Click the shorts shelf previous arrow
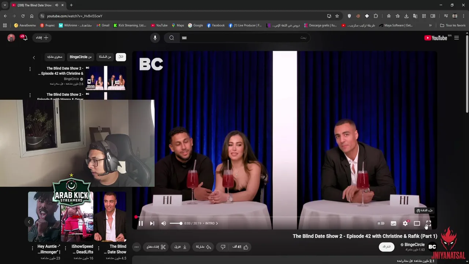469x264 pixels. (x=29, y=221)
